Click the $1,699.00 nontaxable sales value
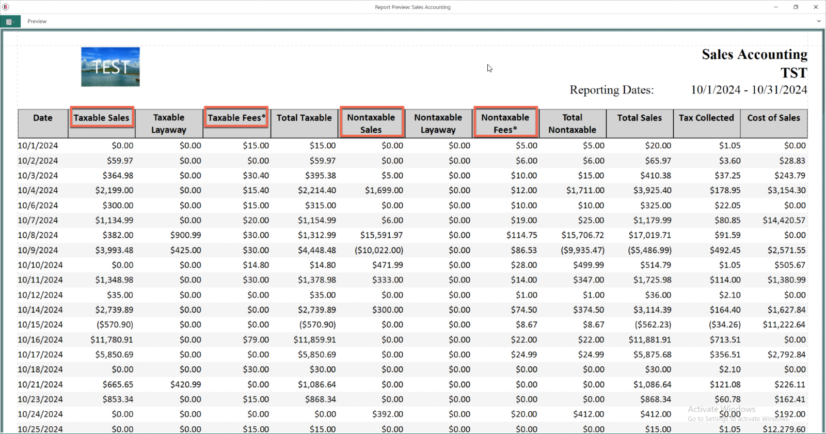 pyautogui.click(x=384, y=190)
